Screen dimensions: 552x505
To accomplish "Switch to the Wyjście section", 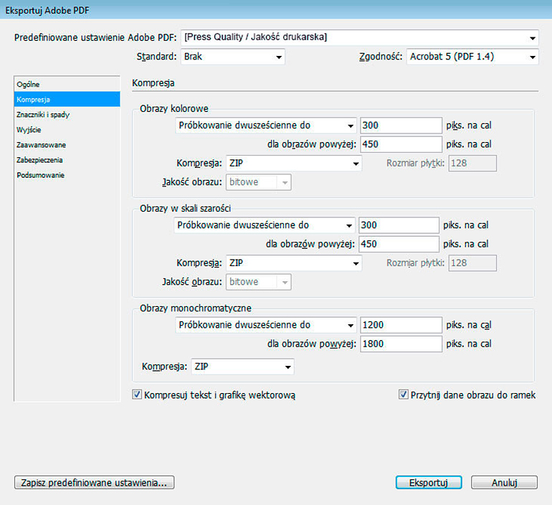I will pyautogui.click(x=67, y=130).
